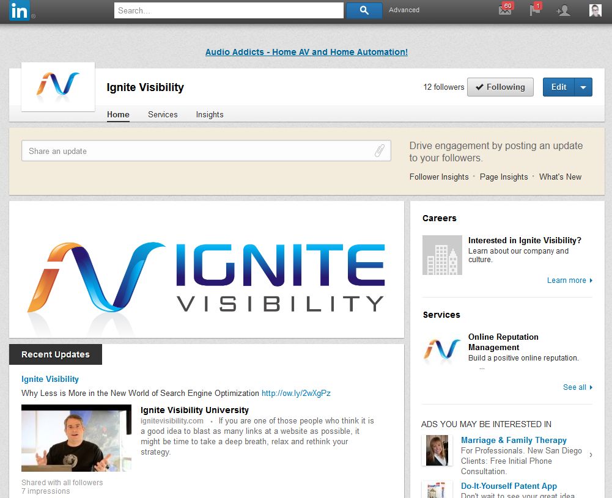Viewport: 612px width, 498px height.
Task: Click the large Ignite Visibility banner image
Action: (207, 269)
